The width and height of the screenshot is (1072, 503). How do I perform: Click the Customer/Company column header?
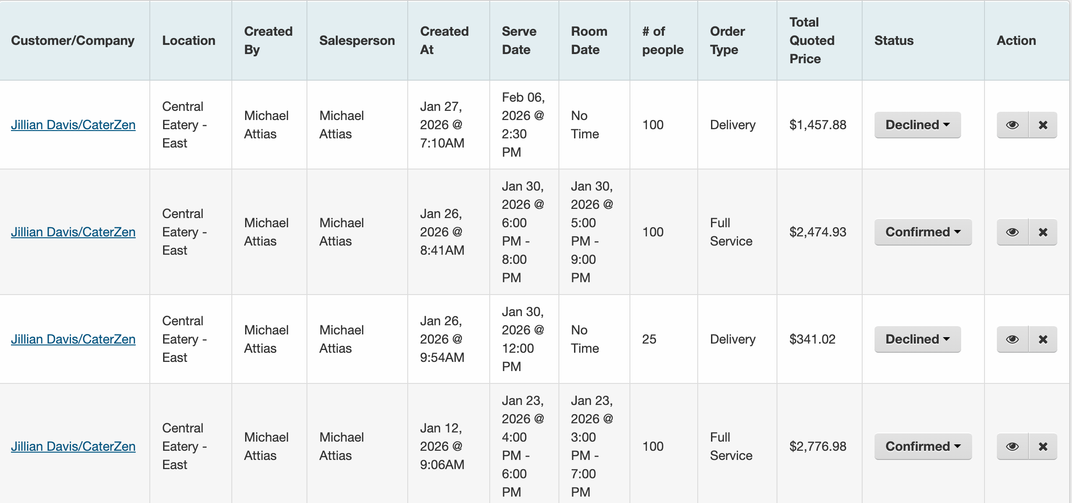(x=73, y=40)
